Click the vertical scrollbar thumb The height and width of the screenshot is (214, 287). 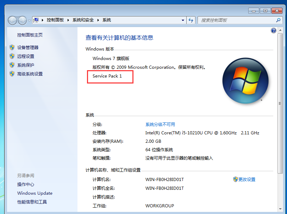[x=280, y=103]
